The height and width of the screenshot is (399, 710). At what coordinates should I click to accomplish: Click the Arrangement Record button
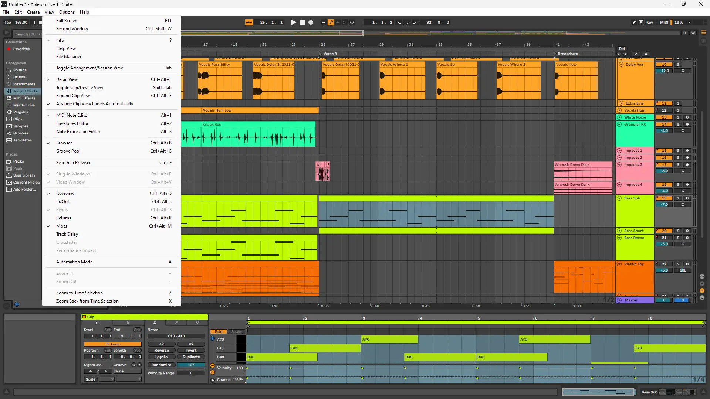pos(311,23)
